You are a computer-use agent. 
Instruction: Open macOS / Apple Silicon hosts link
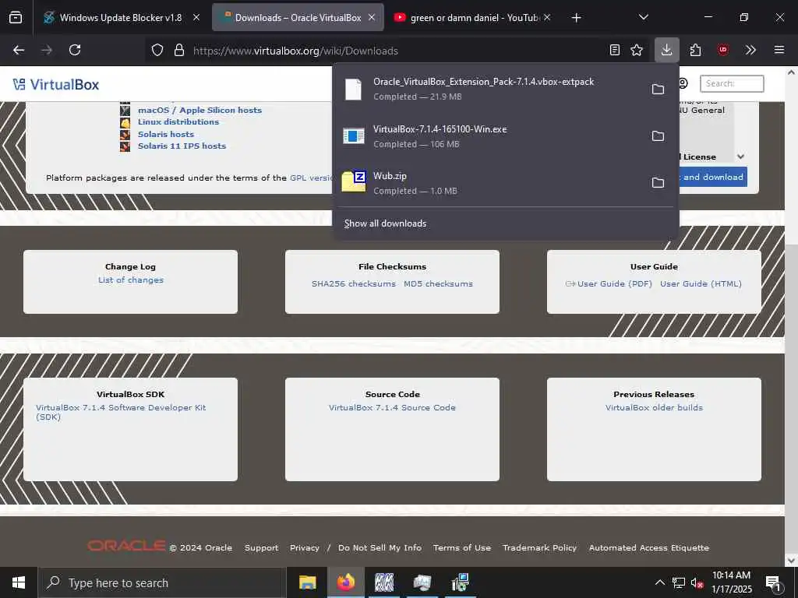pos(199,110)
